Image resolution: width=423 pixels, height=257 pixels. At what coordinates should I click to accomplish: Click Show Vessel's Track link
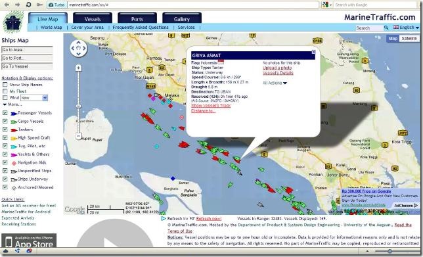211,106
